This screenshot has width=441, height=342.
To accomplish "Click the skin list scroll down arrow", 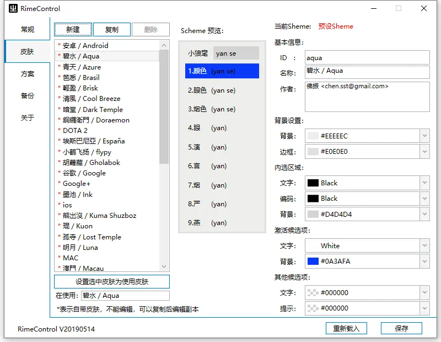I will tap(164, 267).
